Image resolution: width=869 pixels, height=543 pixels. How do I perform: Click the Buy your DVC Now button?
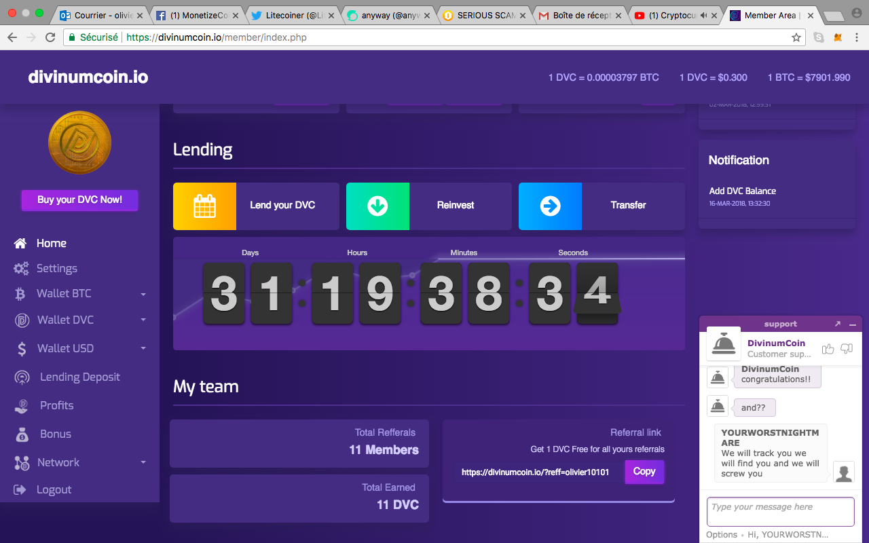coord(79,200)
